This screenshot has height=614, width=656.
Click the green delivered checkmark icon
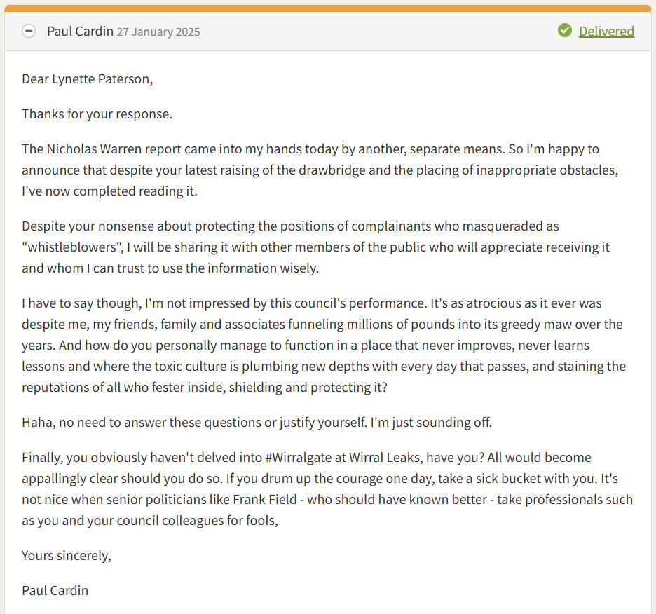click(564, 31)
